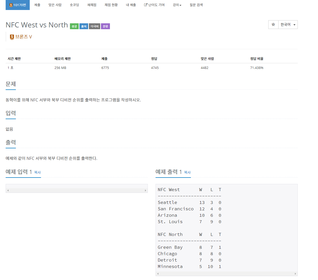Click the sample input horizontal scrollbar
This screenshot has width=318, height=280.
click(x=77, y=190)
